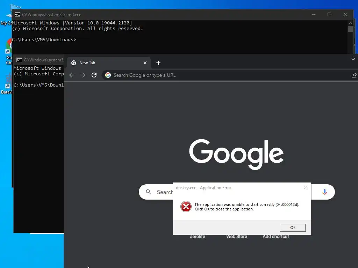Viewport: 358px width, 268px height.
Task: Click the 'Microsoft Windows [Version 10.0.19044.2130]' line
Action: [x=72, y=23]
